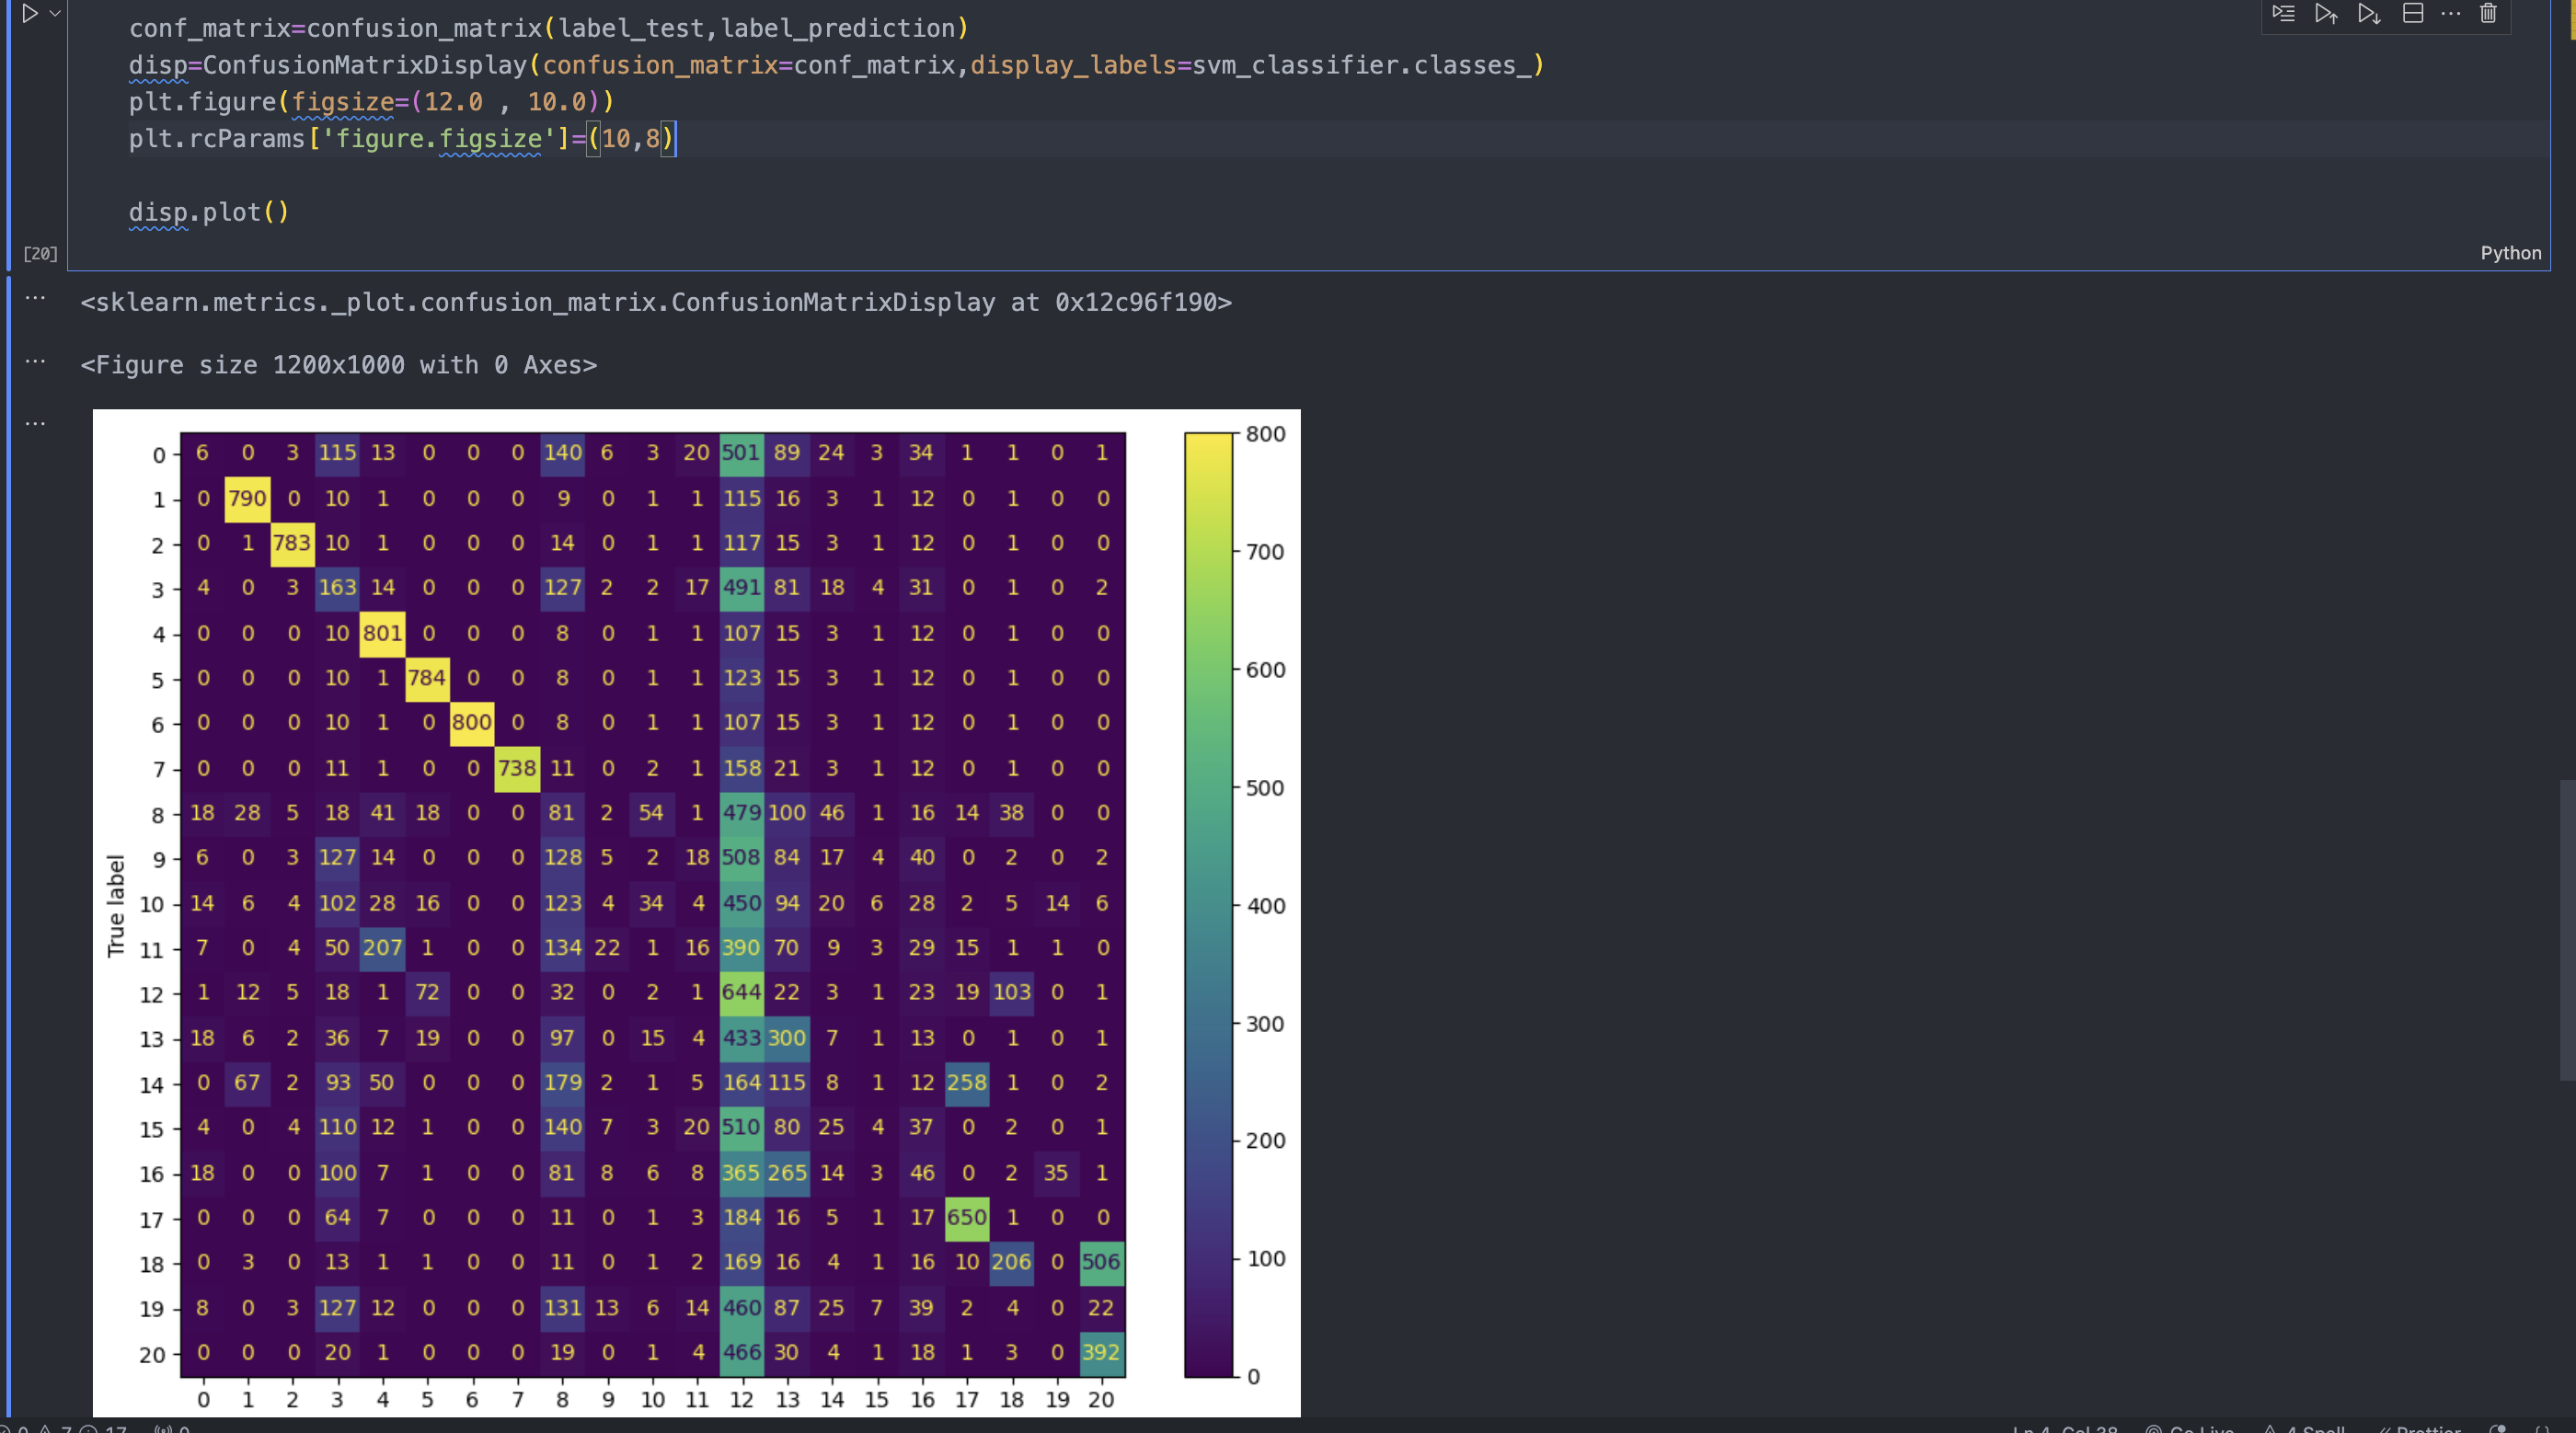Select the sklearn ConfusionMatrixDisplay output text

(x=656, y=302)
